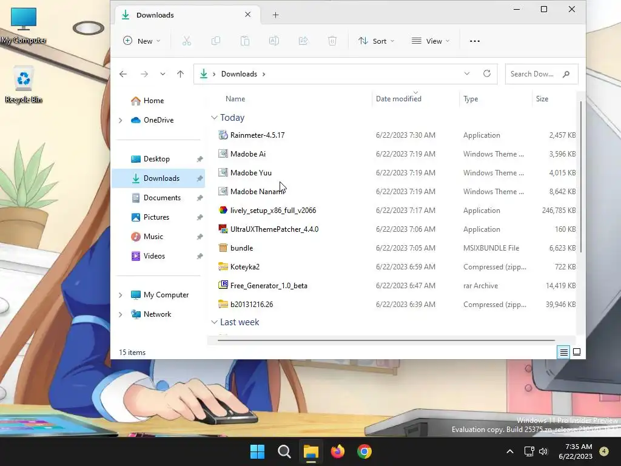Click the search magnifier in search box
621x466 pixels.
pos(566,74)
